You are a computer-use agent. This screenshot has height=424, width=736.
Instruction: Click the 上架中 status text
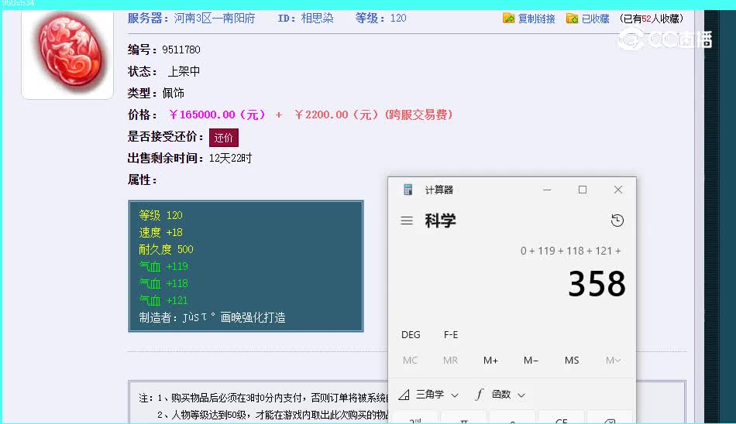pos(184,71)
